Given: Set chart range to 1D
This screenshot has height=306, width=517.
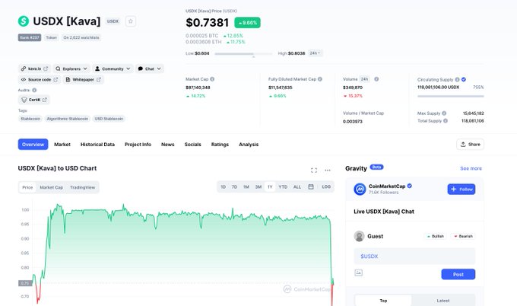Looking at the screenshot, I should [224, 186].
